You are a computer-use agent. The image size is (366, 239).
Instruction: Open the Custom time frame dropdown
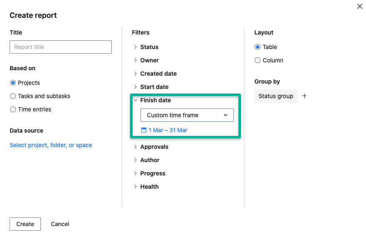coord(187,115)
